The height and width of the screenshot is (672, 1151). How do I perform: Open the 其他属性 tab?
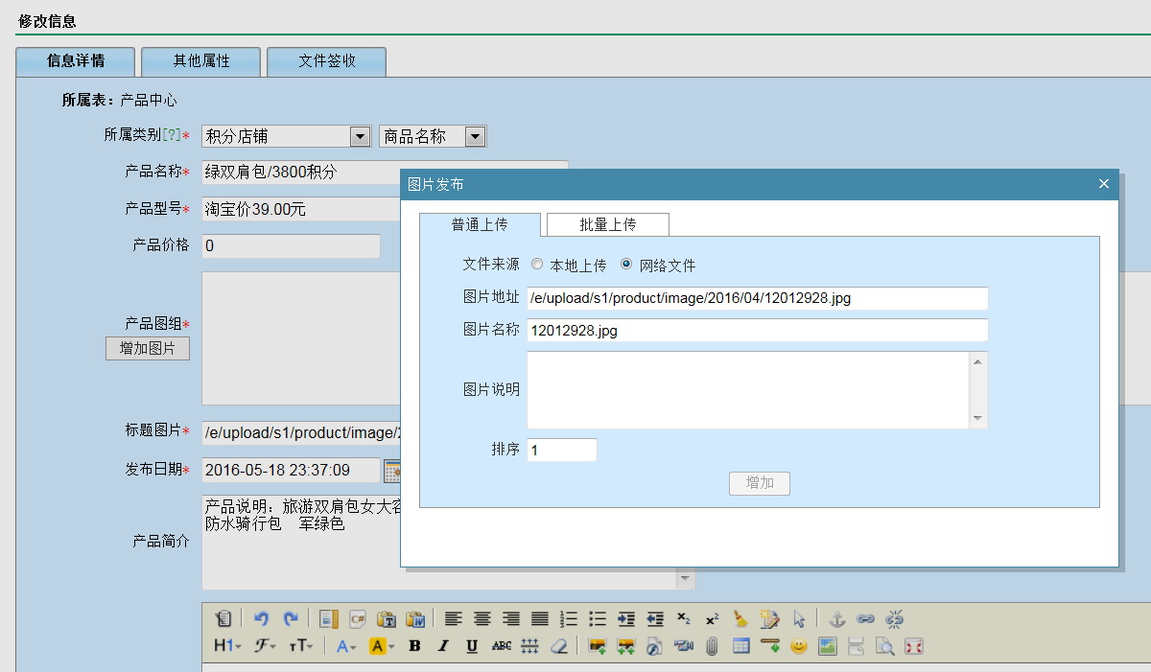(200, 60)
